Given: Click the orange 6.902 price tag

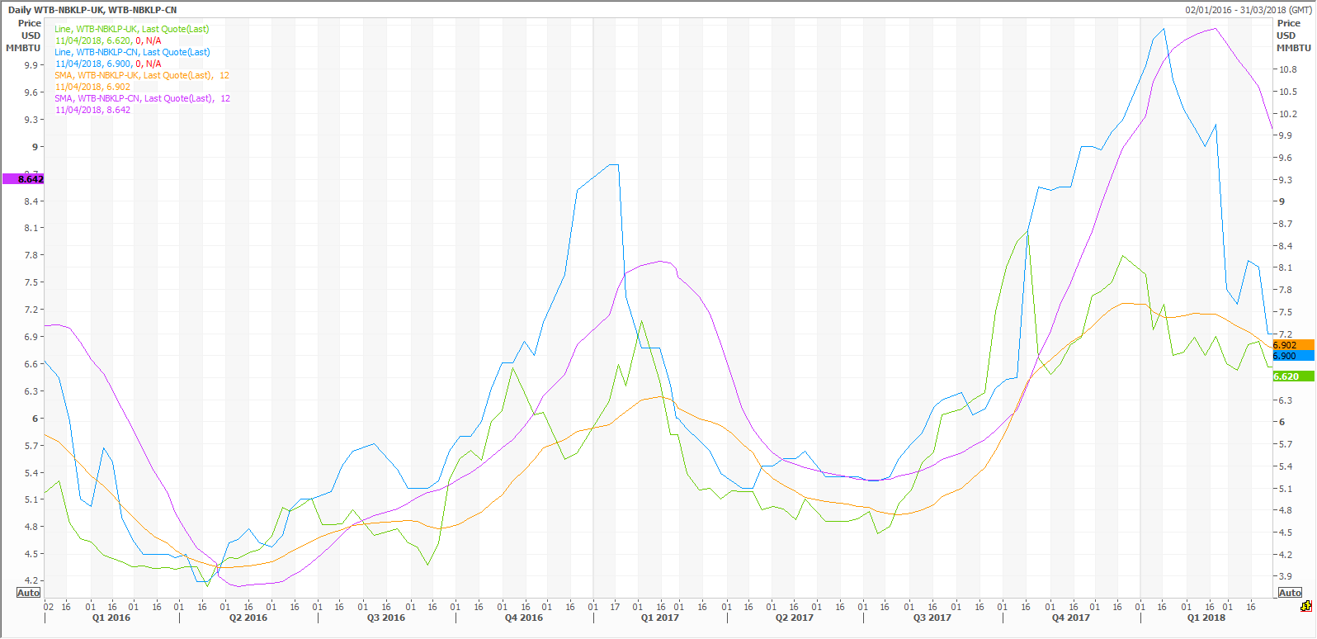Looking at the screenshot, I should (x=1293, y=345).
